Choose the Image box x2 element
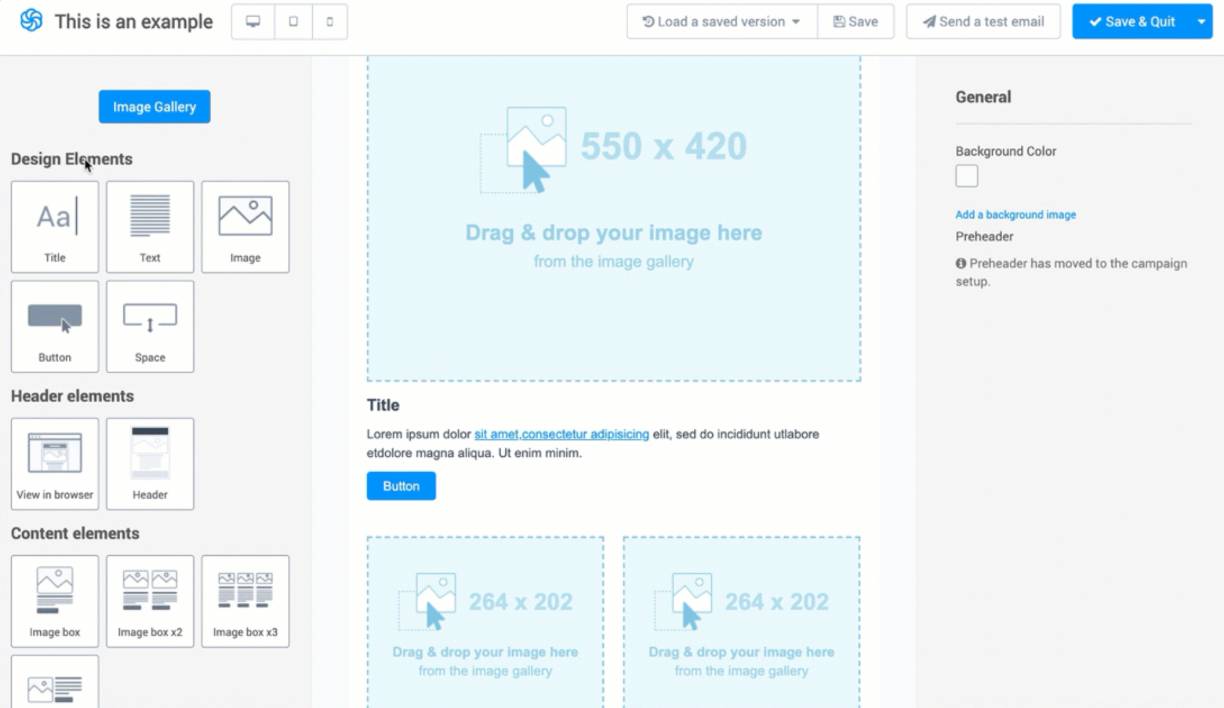Image resolution: width=1224 pixels, height=708 pixels. pos(150,601)
